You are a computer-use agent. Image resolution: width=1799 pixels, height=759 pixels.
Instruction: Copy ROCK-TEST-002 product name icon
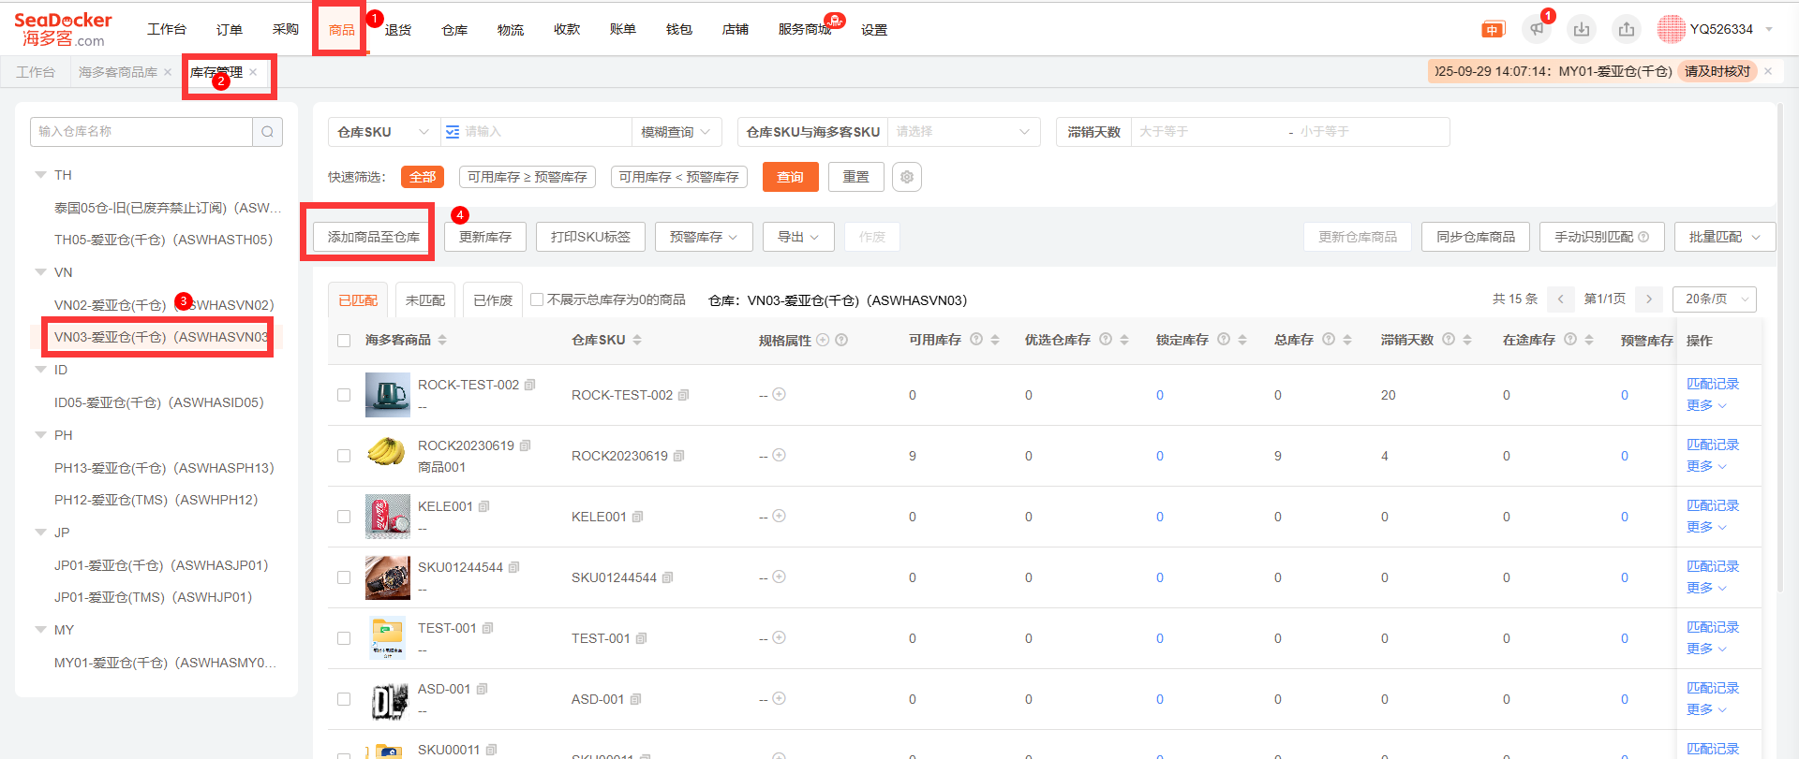coord(530,385)
